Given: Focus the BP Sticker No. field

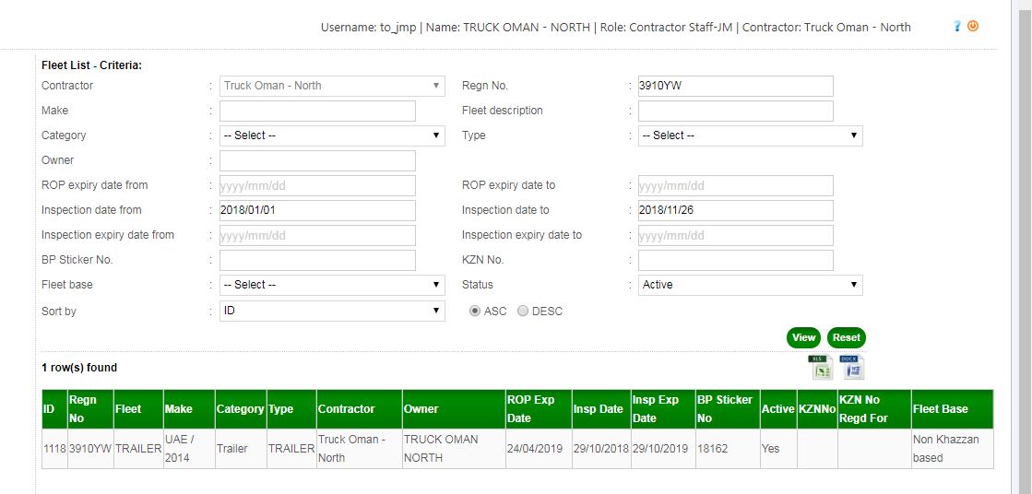Looking at the screenshot, I should pyautogui.click(x=317, y=260).
